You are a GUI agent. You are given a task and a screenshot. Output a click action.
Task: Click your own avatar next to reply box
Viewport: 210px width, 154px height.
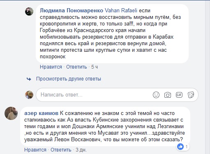29,95
